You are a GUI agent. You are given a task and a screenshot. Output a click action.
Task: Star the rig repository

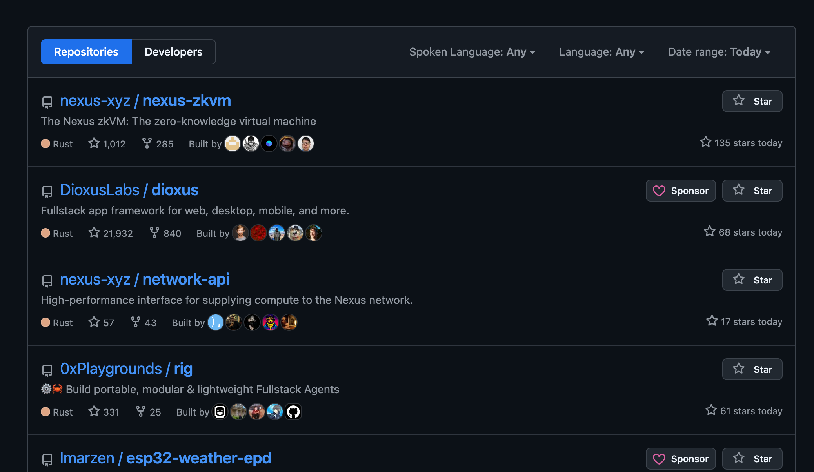pos(752,369)
